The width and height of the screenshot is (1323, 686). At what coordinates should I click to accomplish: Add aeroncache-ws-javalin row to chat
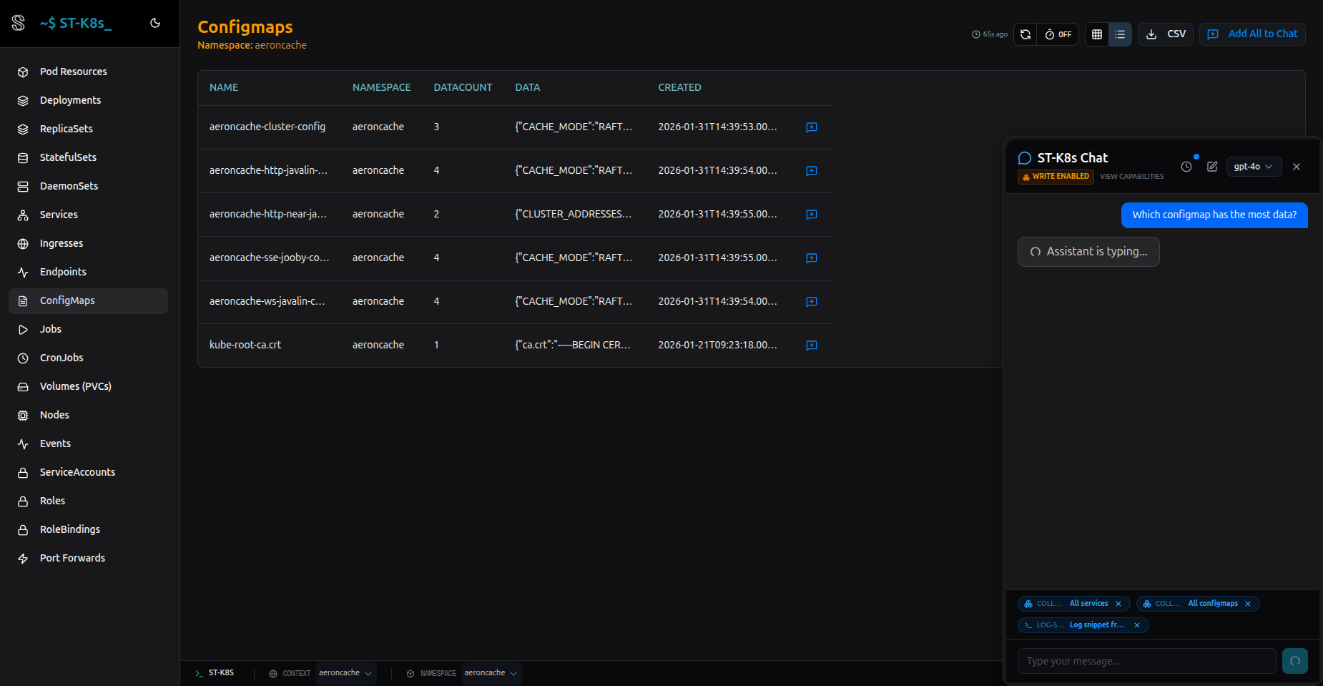click(x=812, y=302)
